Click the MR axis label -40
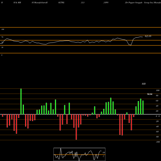Viewport: 161px width, 161px height. pyautogui.click(x=157, y=127)
